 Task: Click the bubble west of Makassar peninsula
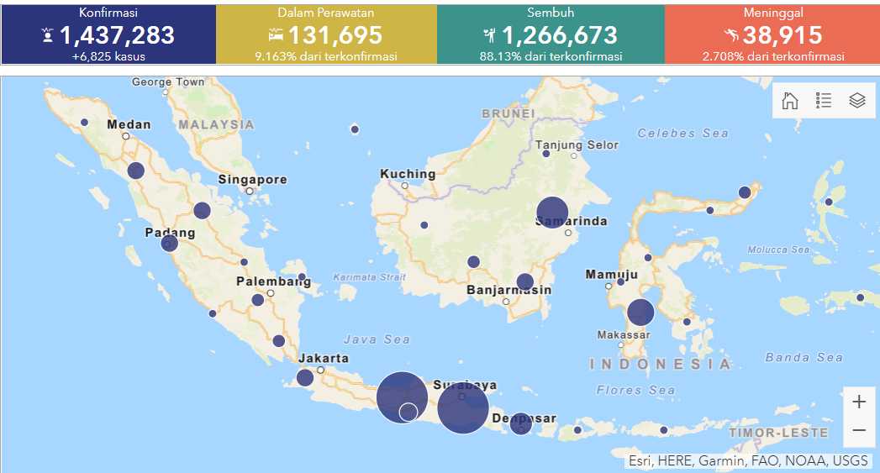640,312
